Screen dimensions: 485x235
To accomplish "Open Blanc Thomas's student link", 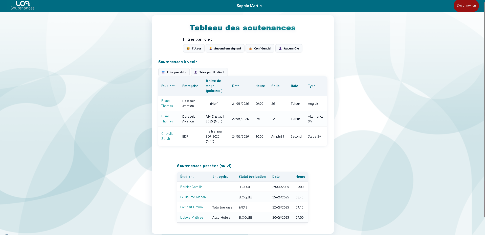I will click(x=167, y=103).
